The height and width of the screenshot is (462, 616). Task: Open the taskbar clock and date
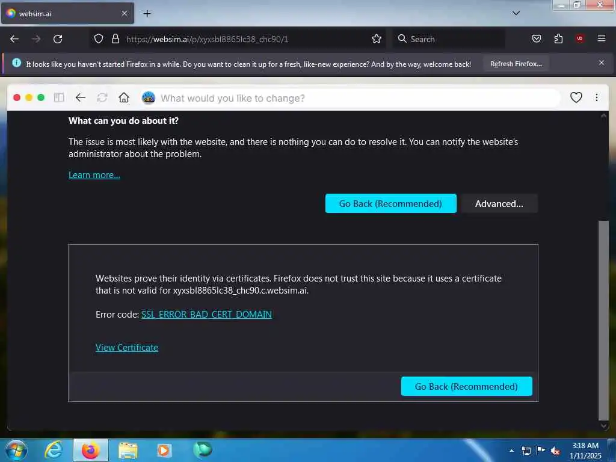(585, 450)
